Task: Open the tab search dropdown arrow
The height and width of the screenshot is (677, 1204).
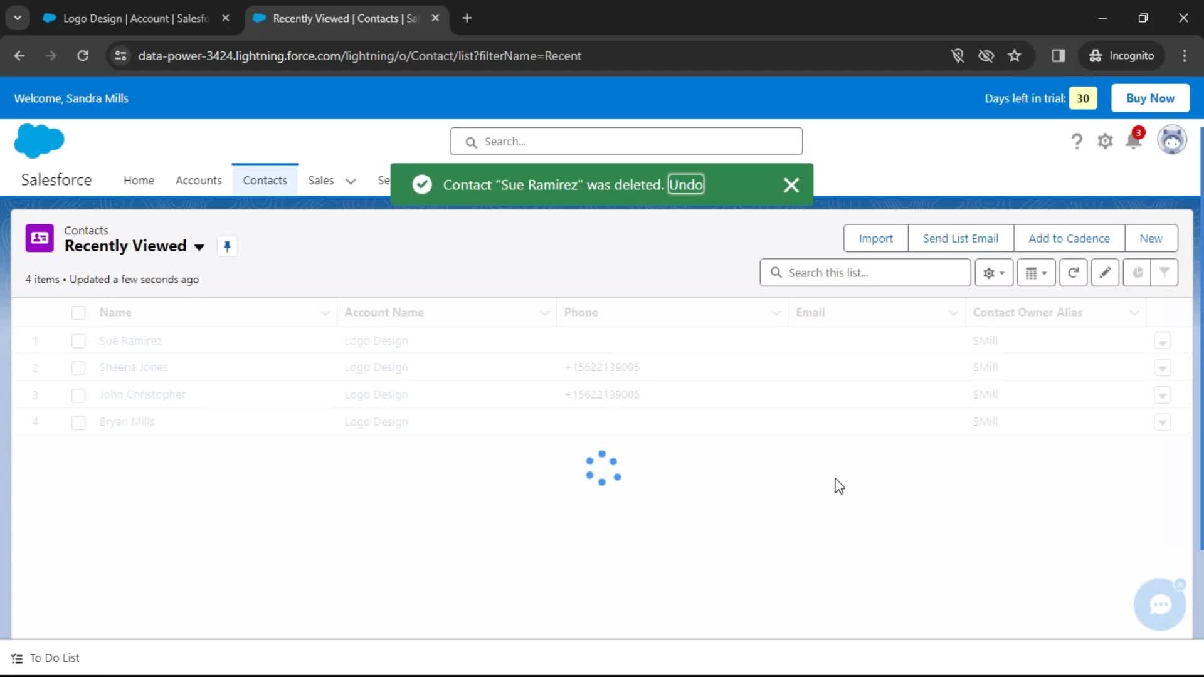Action: tap(18, 18)
